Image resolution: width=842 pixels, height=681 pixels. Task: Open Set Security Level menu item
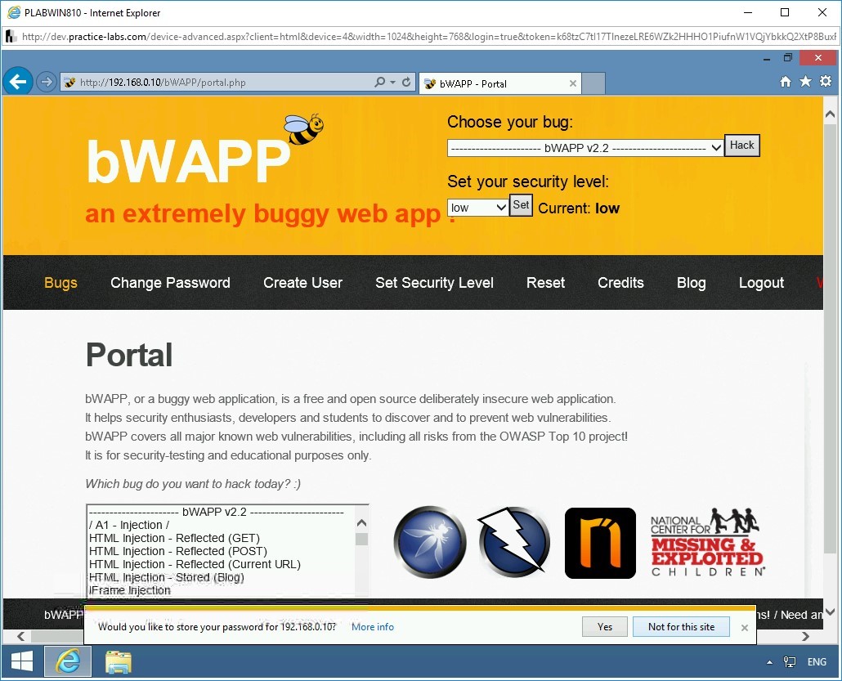click(x=434, y=283)
